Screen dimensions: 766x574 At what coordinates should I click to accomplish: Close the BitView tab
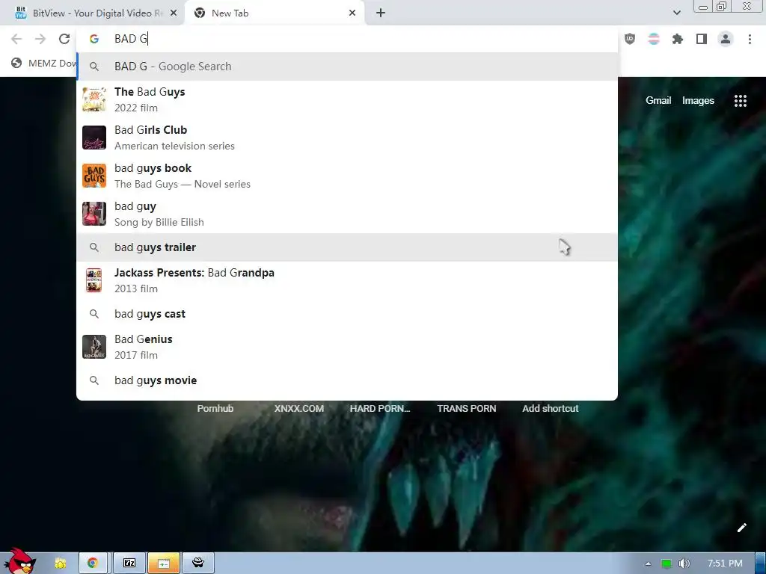point(174,13)
